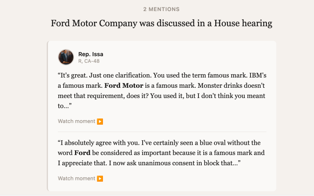Open the second Watch moment link

point(77,178)
